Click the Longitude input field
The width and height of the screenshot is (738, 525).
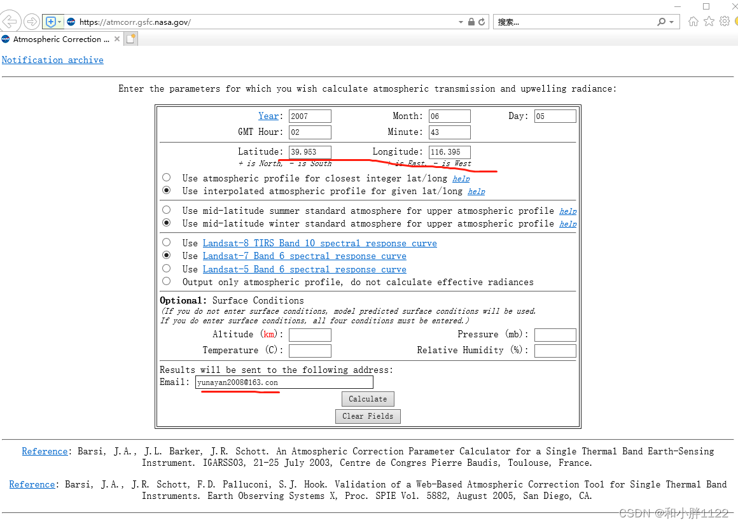pos(450,152)
